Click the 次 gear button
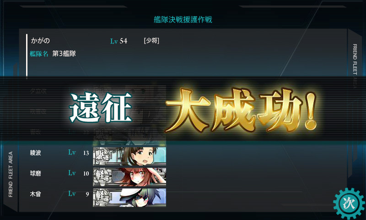The image size is (366, 220). tap(349, 203)
